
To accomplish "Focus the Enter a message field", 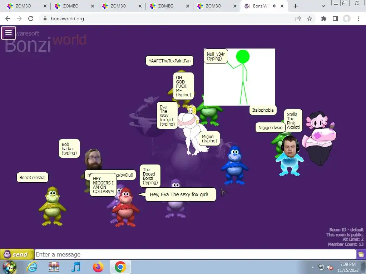I will pyautogui.click(x=195, y=254).
